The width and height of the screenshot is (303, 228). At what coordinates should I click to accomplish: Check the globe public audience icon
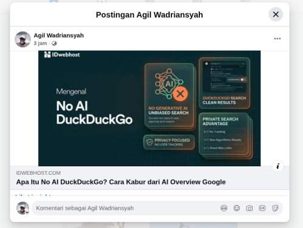pyautogui.click(x=54, y=44)
